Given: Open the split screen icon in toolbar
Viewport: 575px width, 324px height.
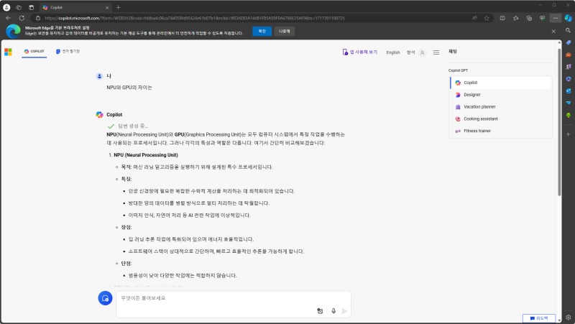Looking at the screenshot, I should tap(502, 18).
